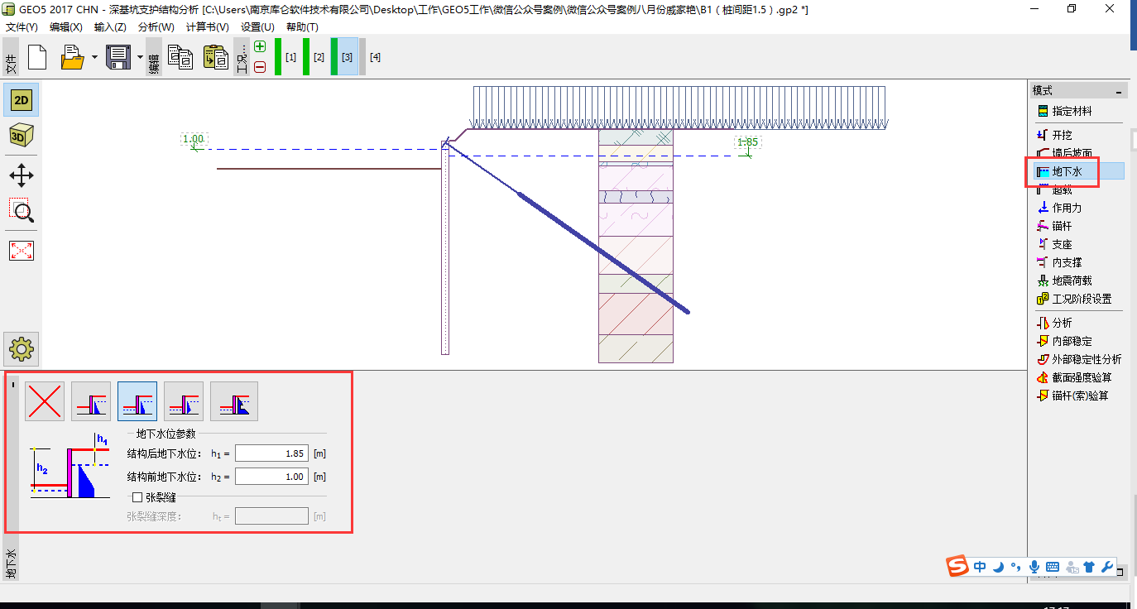Select the second (highlighted) groundwater type icon
Image resolution: width=1137 pixels, height=609 pixels.
[137, 402]
